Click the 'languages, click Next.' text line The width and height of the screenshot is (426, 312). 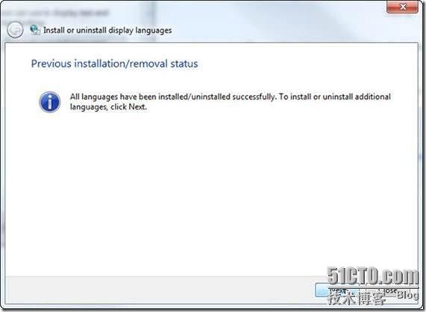click(108, 106)
